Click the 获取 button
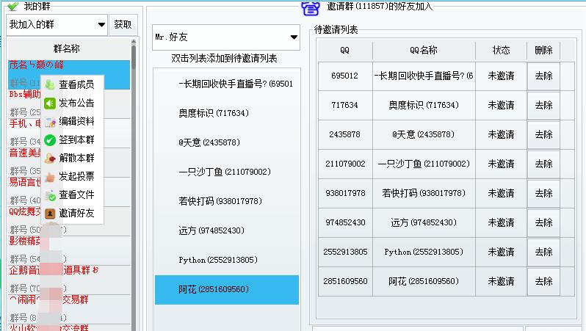Screen dimensions: 586x331 point(123,25)
